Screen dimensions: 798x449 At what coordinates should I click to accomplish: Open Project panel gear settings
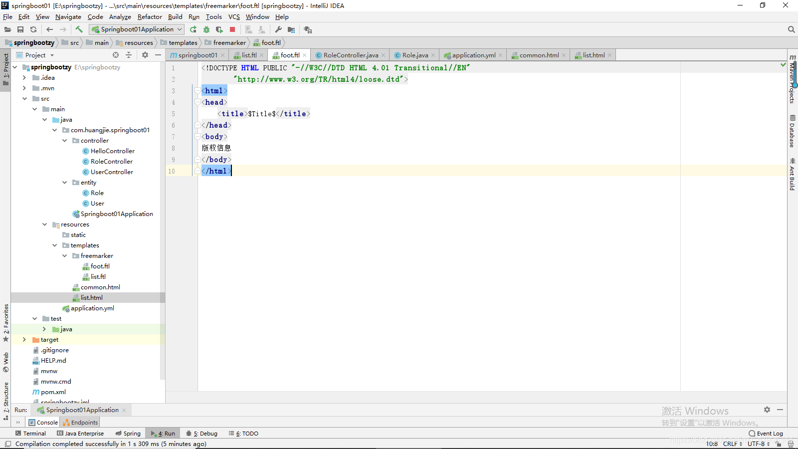point(145,55)
